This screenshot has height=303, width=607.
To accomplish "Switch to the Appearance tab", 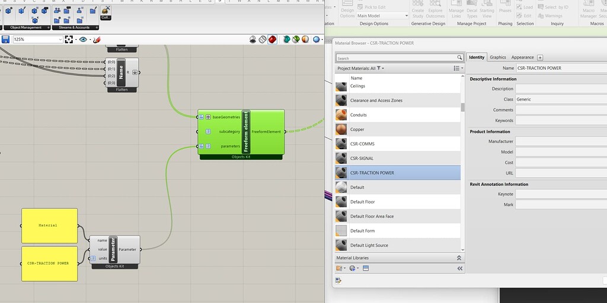I will [x=522, y=57].
